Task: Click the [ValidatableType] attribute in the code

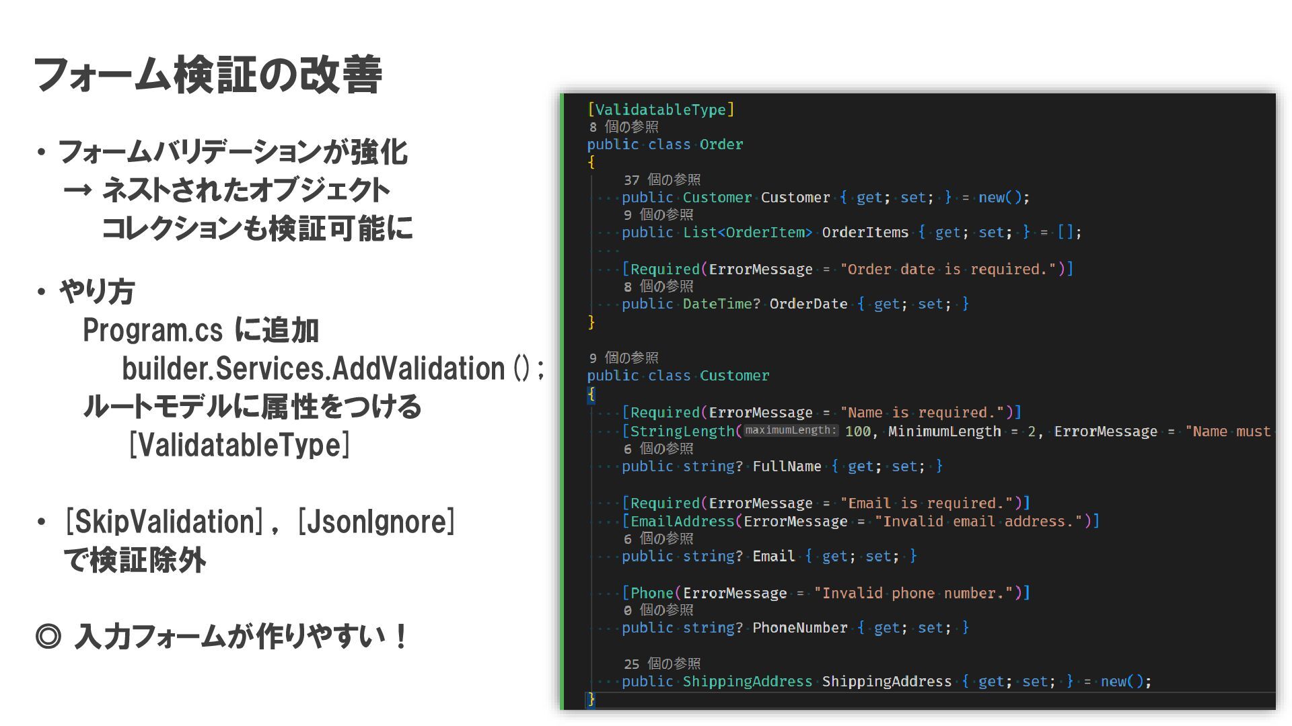Action: [x=661, y=110]
